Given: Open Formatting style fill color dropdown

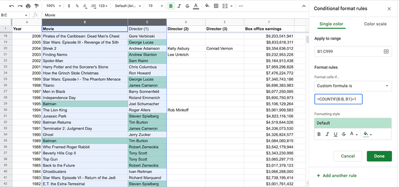Looking at the screenshot, I should 368,134.
